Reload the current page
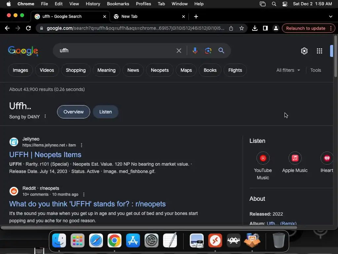 pos(28,28)
